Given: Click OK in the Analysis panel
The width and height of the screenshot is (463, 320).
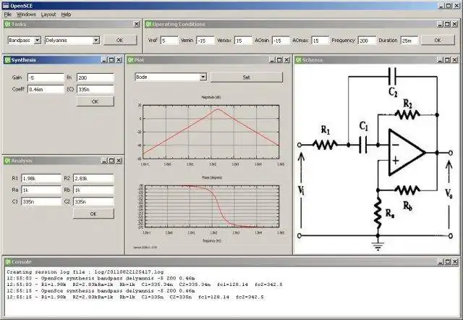Looking at the screenshot, I should [x=93, y=214].
